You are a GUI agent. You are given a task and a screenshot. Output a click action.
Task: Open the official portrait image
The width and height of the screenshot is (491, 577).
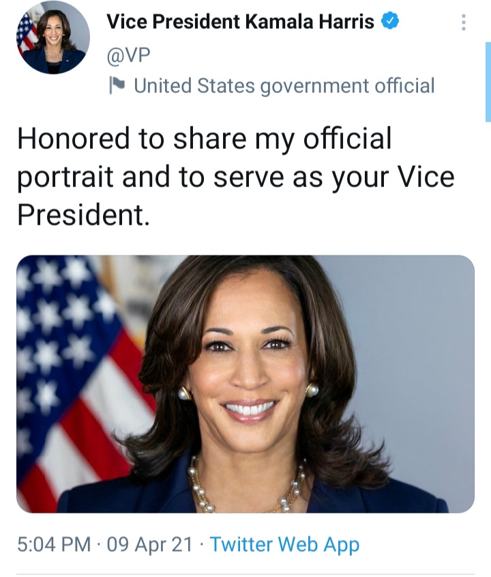point(245,384)
